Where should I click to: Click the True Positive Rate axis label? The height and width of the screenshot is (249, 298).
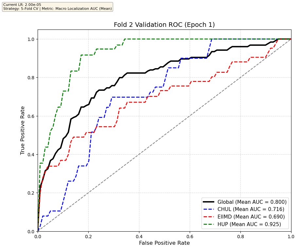tap(23, 130)
